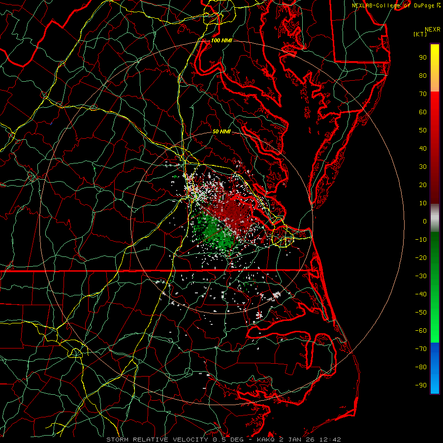Click the 40 knot scale label

pos(423,149)
